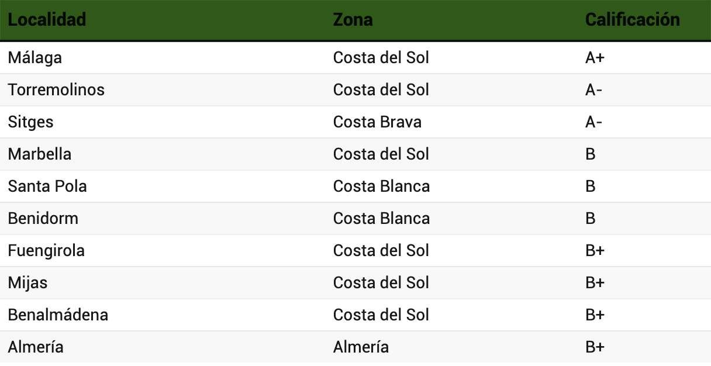Click the Sitges locality cell

point(30,122)
